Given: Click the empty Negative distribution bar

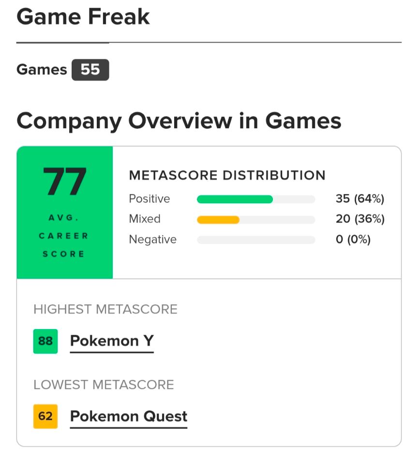Looking at the screenshot, I should [256, 239].
